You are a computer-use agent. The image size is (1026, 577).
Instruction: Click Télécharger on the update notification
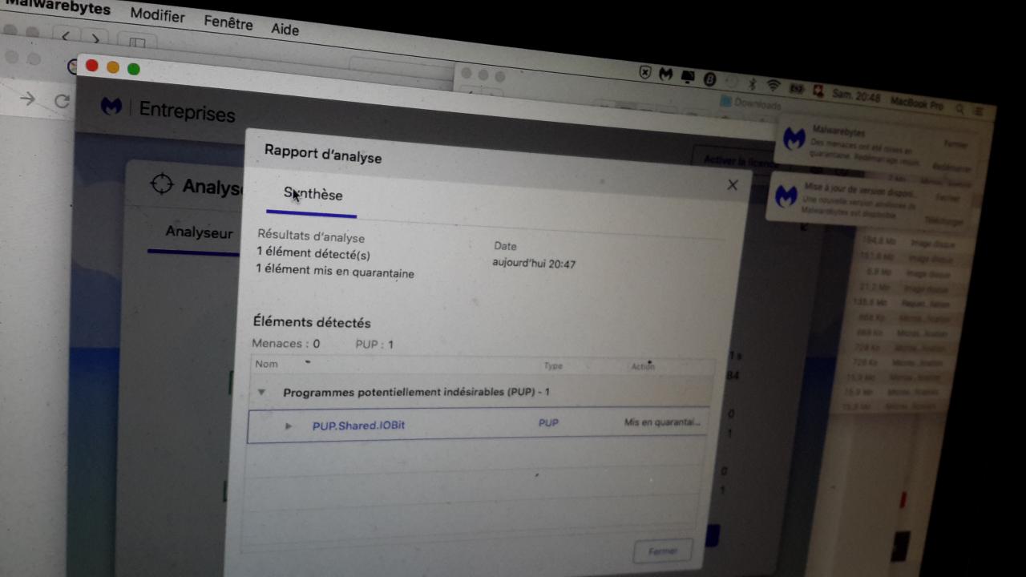tap(943, 220)
